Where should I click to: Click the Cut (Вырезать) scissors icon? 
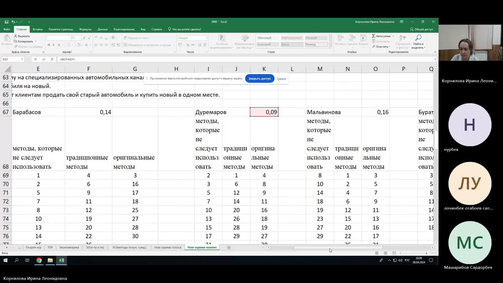coord(15,36)
